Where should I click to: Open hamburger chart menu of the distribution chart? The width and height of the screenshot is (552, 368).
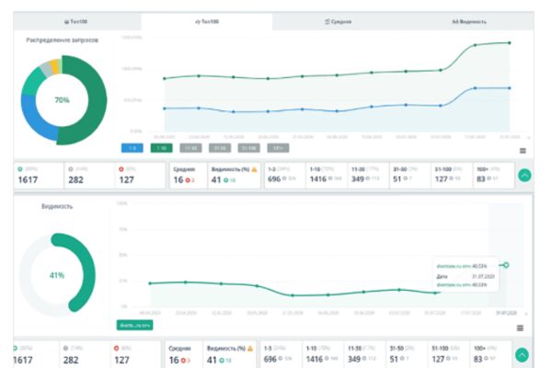click(x=523, y=151)
